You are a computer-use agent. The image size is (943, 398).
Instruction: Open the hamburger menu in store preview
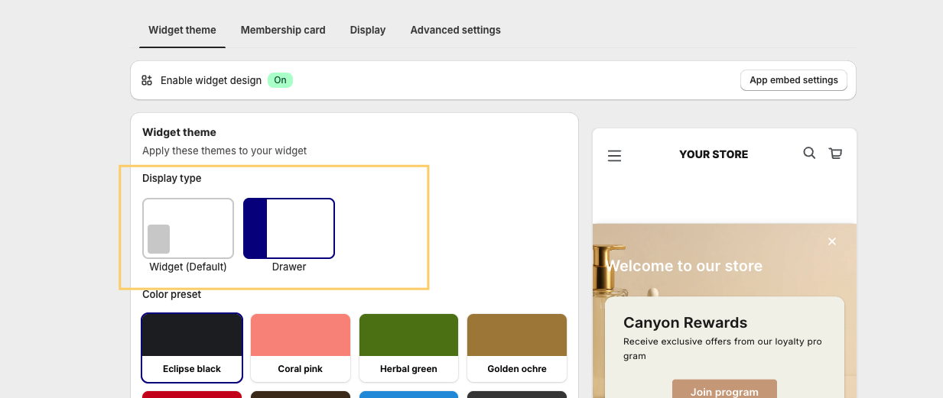point(614,156)
